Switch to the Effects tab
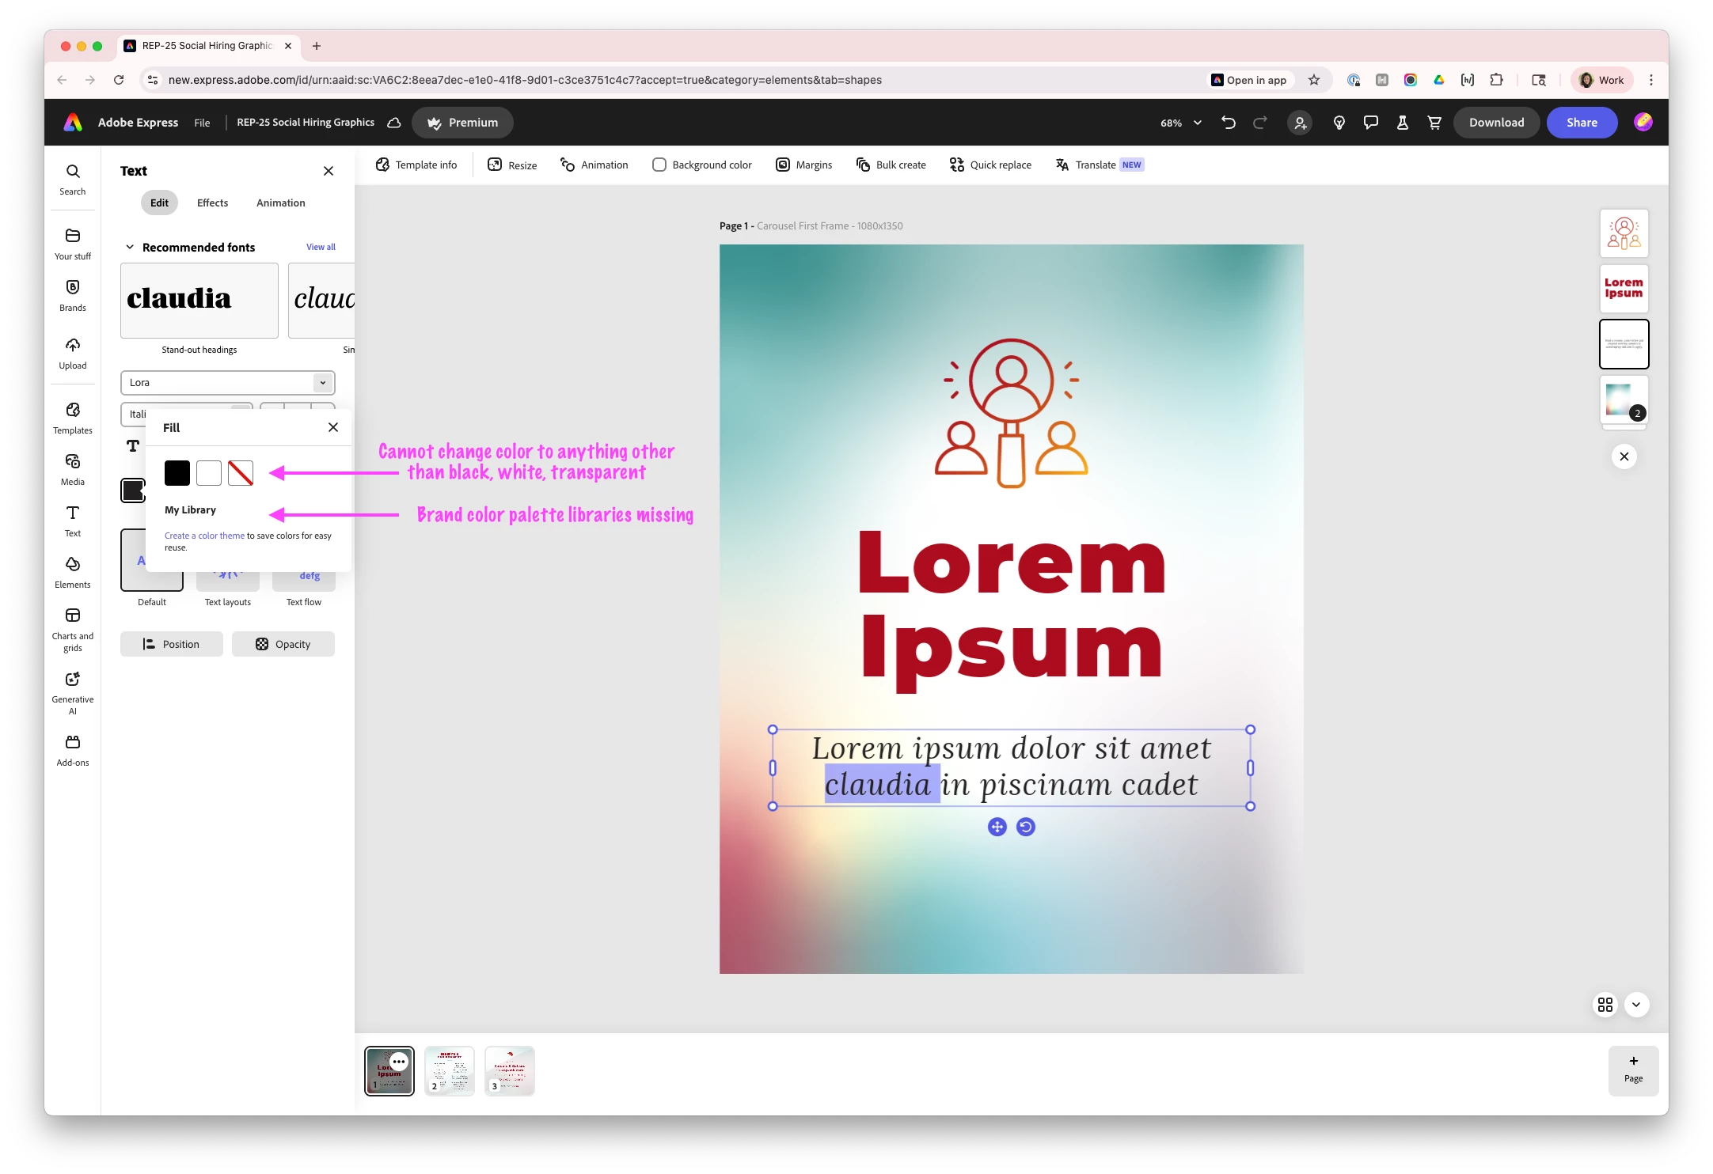Image resolution: width=1713 pixels, height=1174 pixels. (x=212, y=203)
